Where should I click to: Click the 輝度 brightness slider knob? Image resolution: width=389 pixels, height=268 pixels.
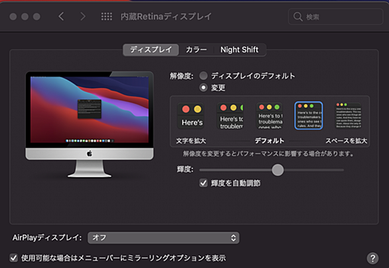click(277, 170)
